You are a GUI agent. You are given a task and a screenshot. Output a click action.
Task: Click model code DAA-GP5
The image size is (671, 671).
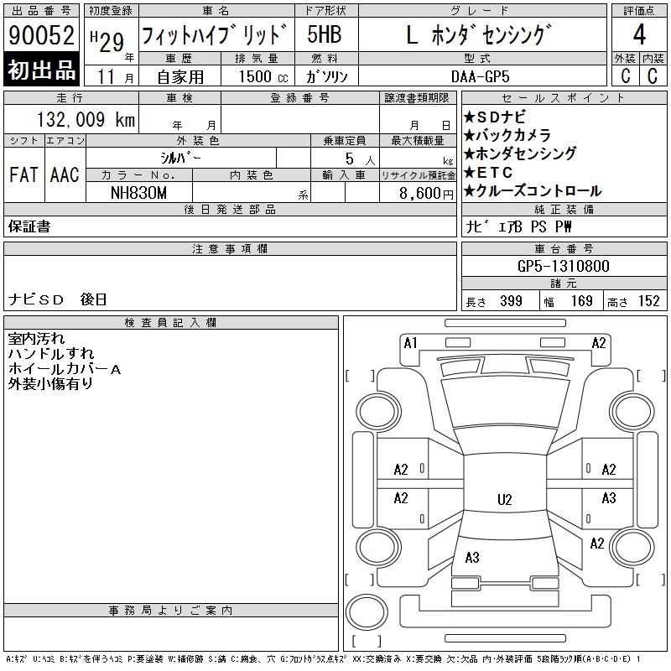tap(480, 76)
